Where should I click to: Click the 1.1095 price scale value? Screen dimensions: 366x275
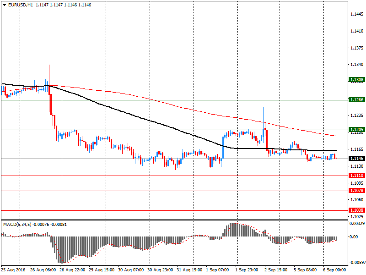click(357, 183)
